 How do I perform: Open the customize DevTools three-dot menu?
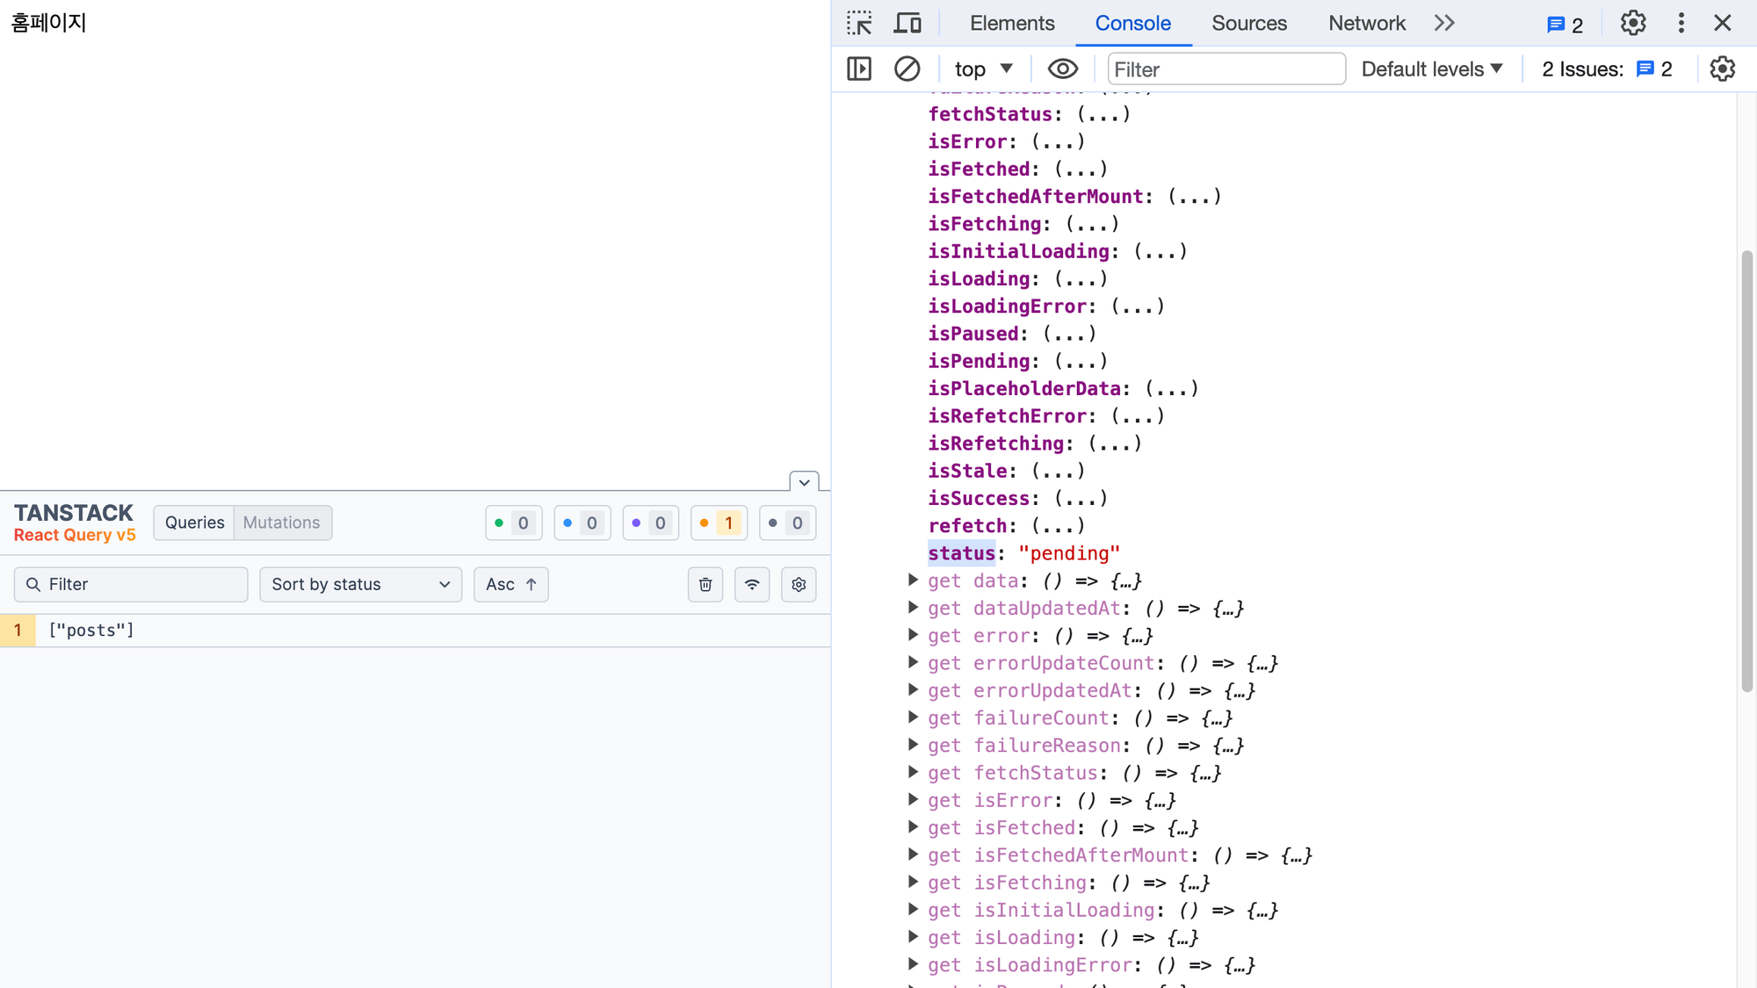[x=1681, y=23]
